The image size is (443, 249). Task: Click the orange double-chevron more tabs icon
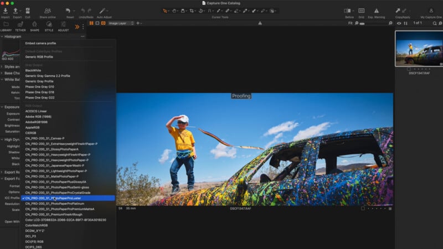[x=77, y=27]
